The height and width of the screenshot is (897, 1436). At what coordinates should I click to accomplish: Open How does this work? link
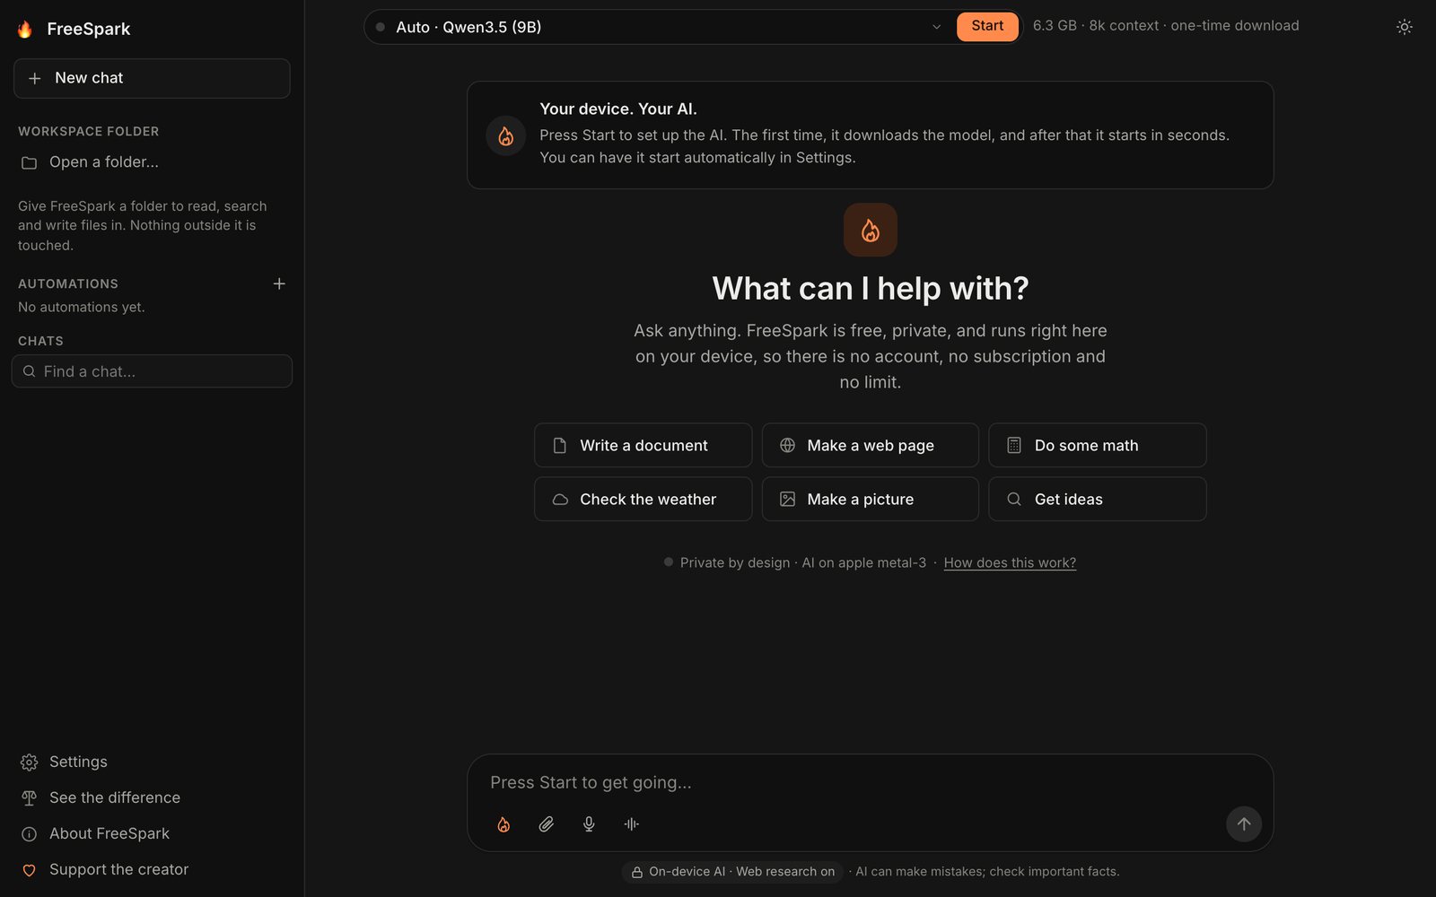pyautogui.click(x=1010, y=562)
